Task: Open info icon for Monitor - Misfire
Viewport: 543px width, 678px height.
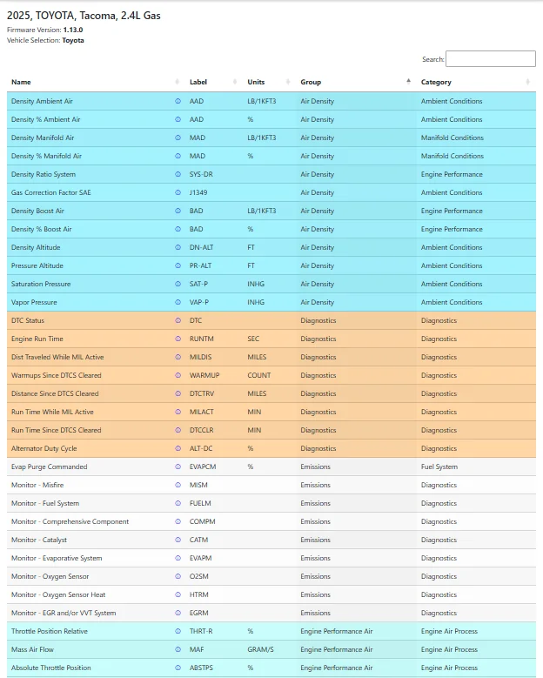Action: coord(178,485)
